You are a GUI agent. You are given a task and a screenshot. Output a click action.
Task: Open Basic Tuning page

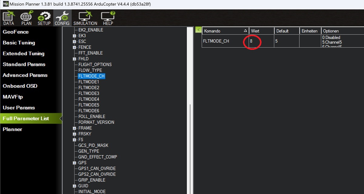tap(19, 43)
